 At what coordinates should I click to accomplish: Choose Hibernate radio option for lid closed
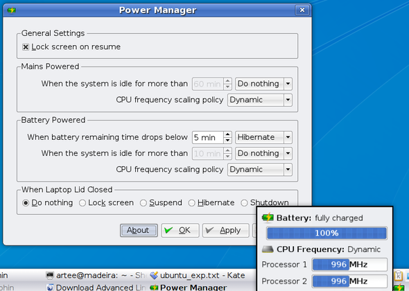[192, 203]
